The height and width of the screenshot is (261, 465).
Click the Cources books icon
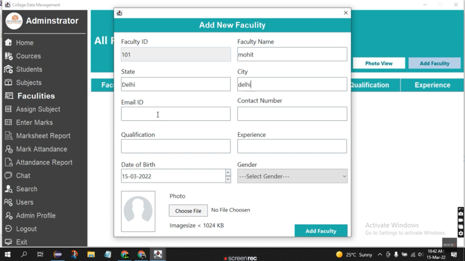(8, 56)
